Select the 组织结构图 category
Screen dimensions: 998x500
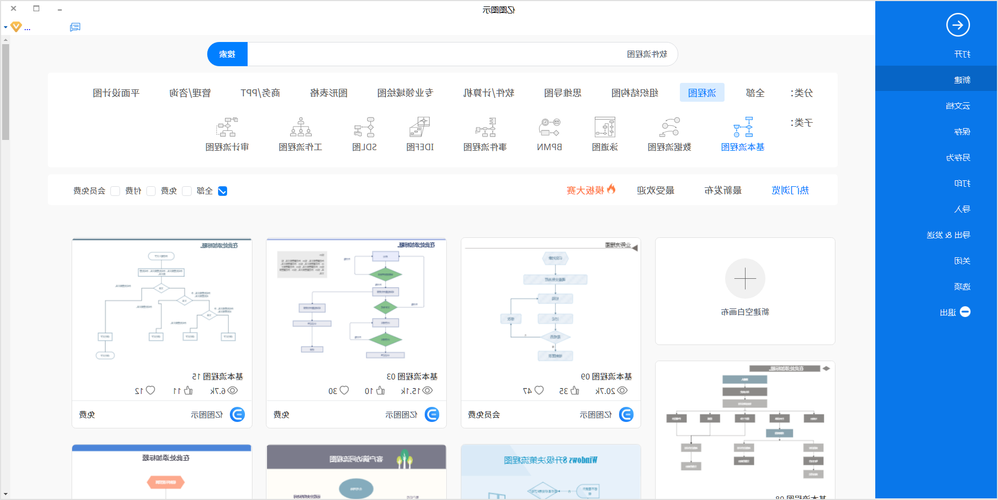(635, 93)
